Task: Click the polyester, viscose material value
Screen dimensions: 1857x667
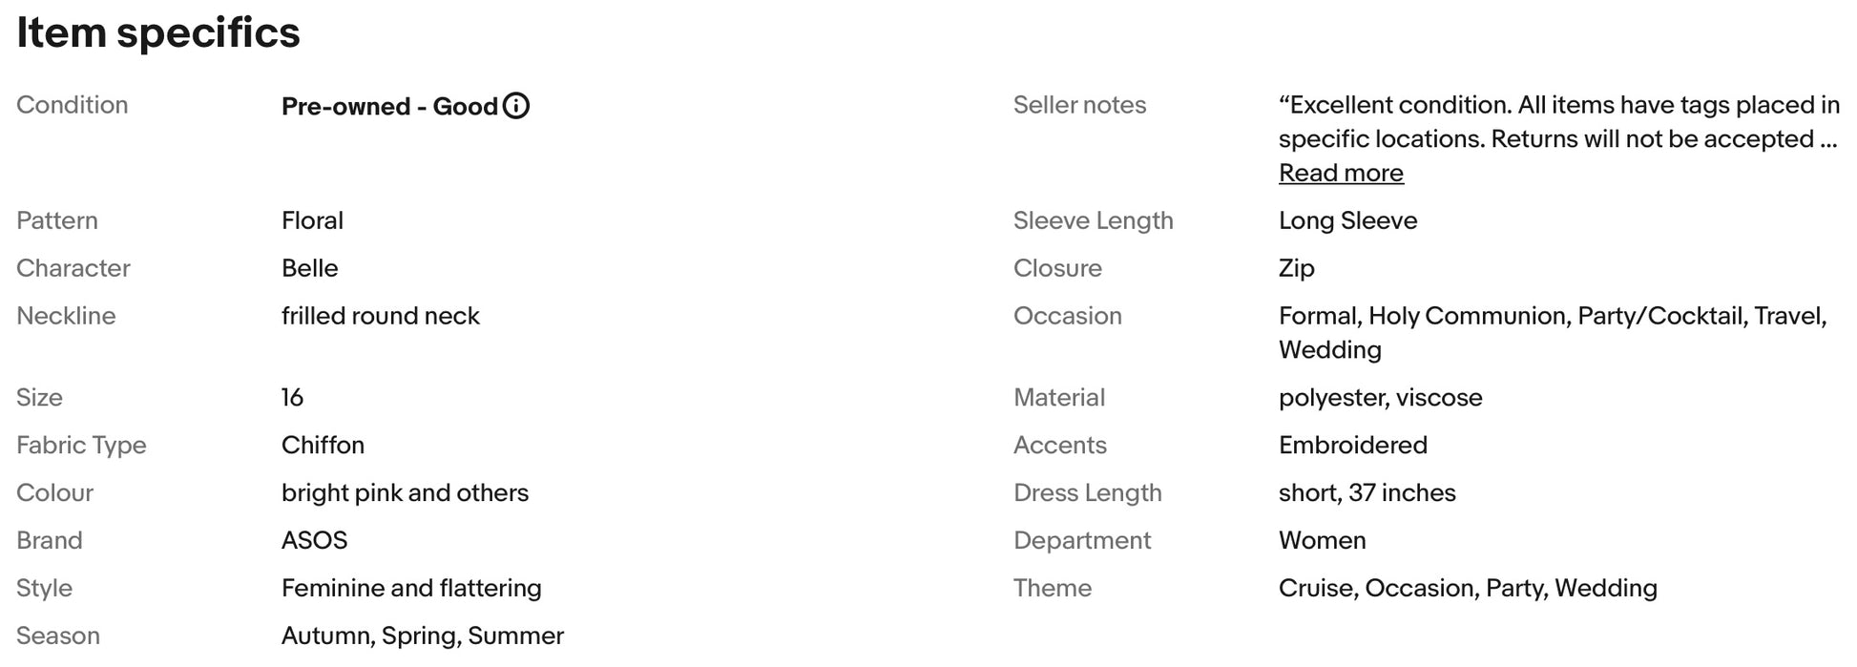Action: pyautogui.click(x=1380, y=397)
